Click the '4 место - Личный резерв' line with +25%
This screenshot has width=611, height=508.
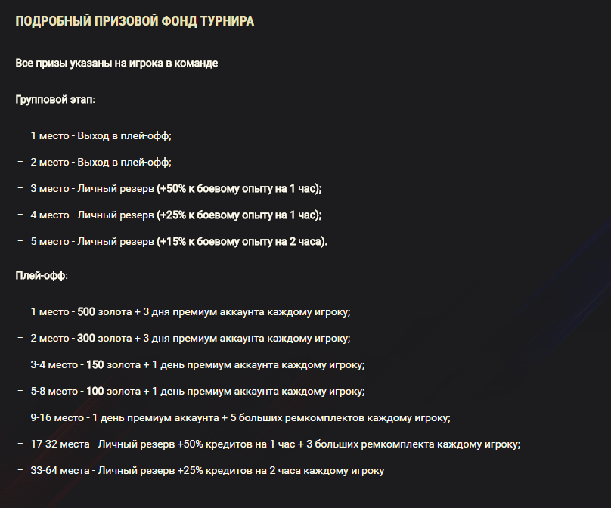click(x=176, y=215)
